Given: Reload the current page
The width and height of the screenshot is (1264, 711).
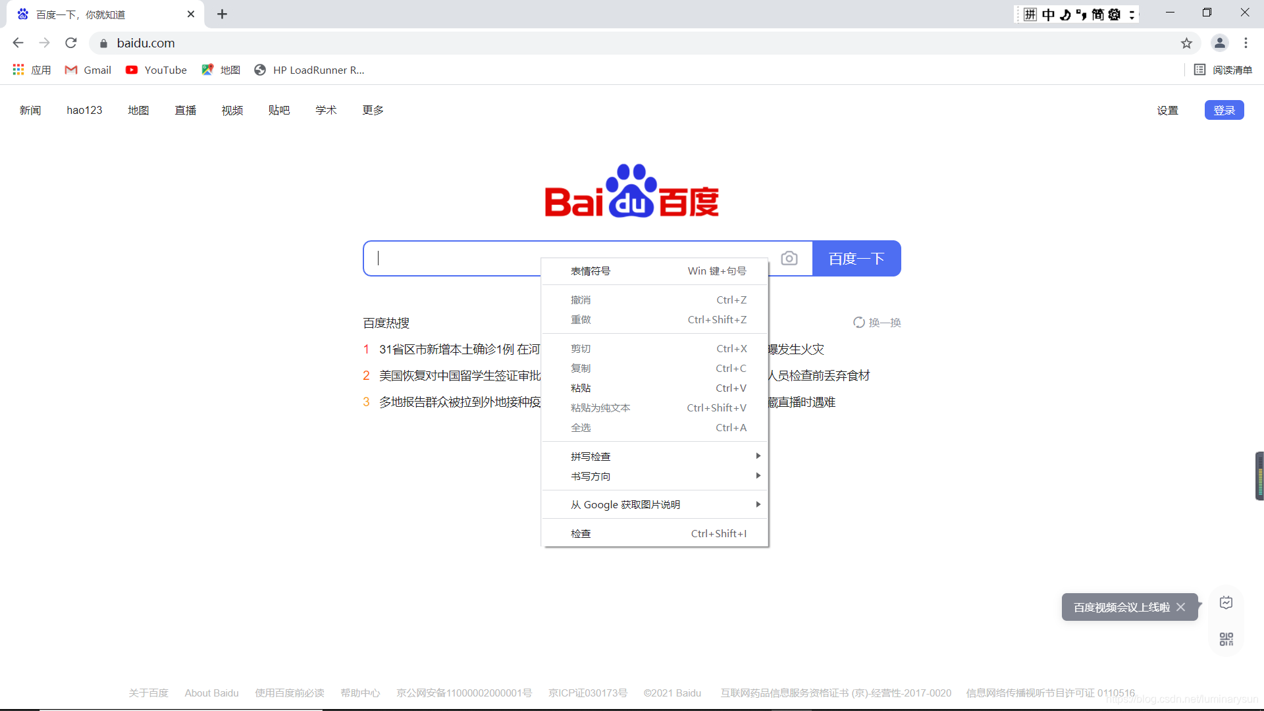Looking at the screenshot, I should (x=70, y=43).
